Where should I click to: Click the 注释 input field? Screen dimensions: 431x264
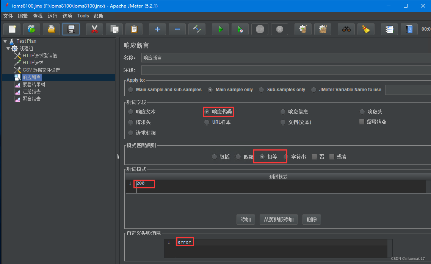[286, 70]
